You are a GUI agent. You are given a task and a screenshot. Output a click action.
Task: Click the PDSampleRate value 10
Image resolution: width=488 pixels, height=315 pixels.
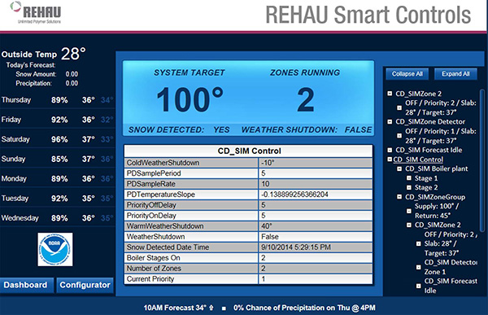(265, 184)
